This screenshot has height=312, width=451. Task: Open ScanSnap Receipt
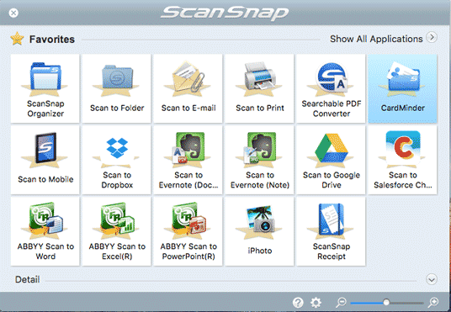(x=331, y=231)
